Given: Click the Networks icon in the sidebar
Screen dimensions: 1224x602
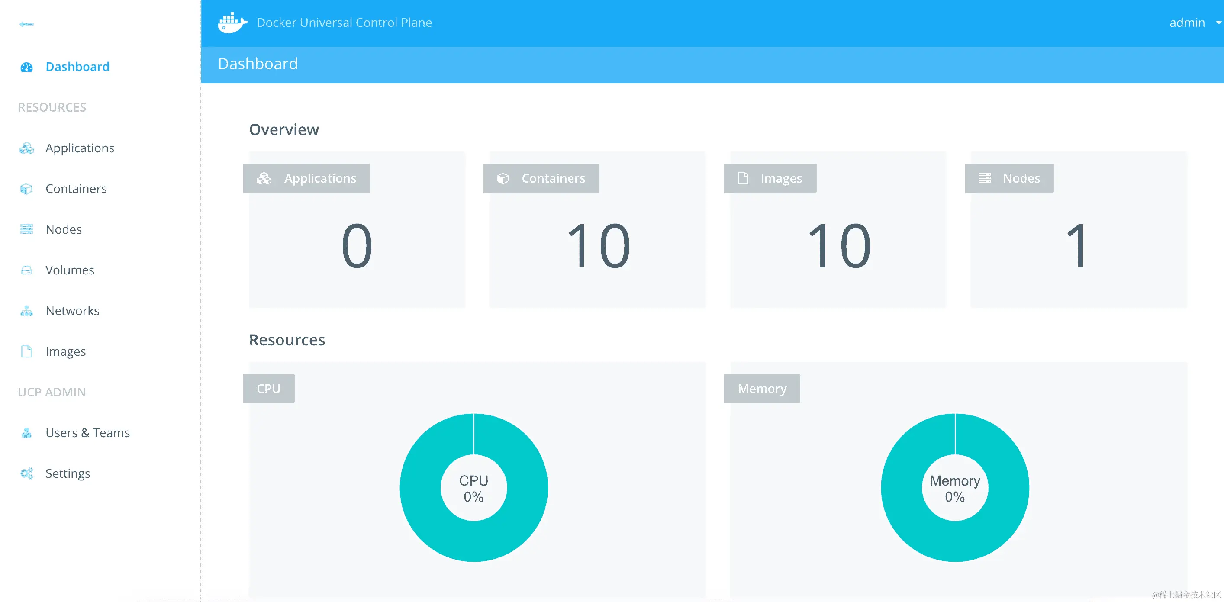Looking at the screenshot, I should point(26,310).
